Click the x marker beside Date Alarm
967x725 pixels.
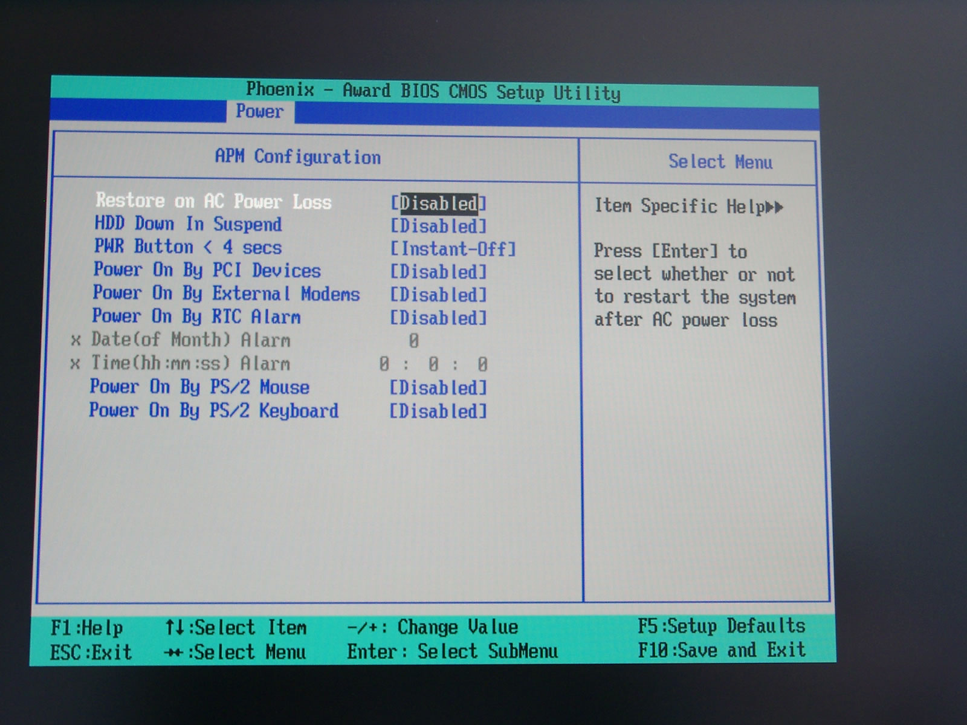[x=76, y=341]
